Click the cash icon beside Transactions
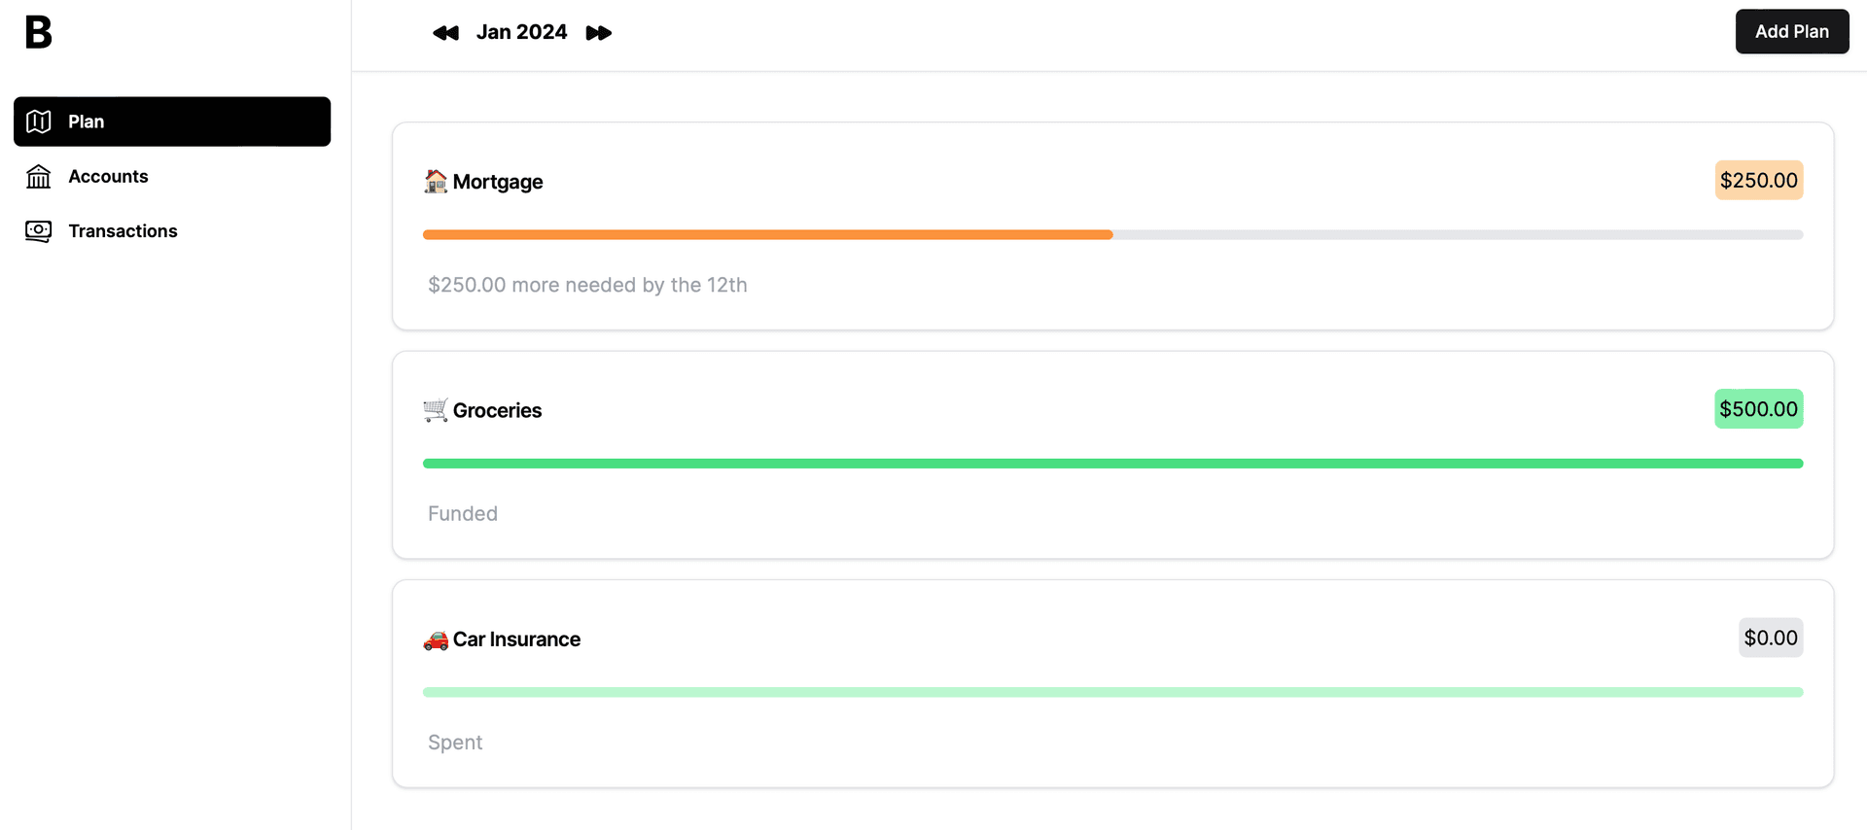Viewport: 1867px width, 830px height. 39,230
